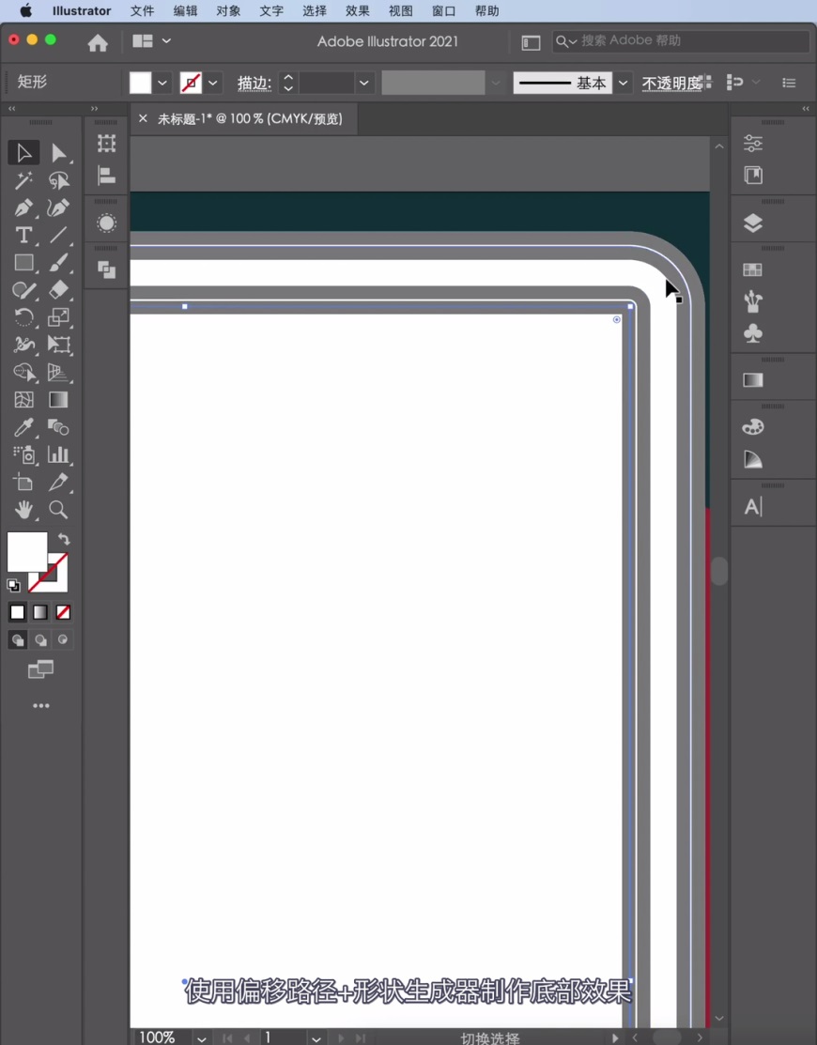Image resolution: width=817 pixels, height=1045 pixels.
Task: Select the Perspective Grid tool
Action: (58, 372)
